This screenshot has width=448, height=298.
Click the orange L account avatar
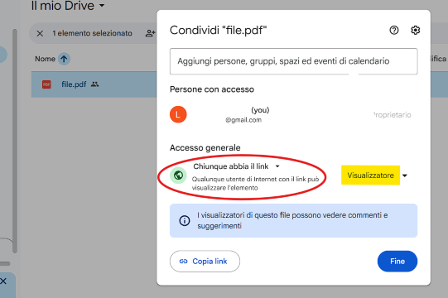(x=178, y=114)
